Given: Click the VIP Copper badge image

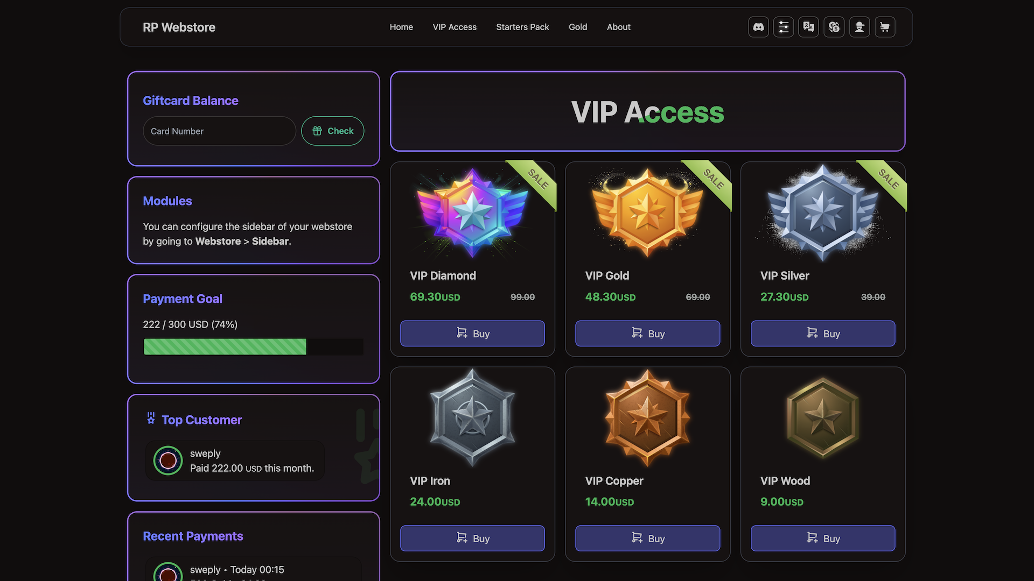Looking at the screenshot, I should pos(647,417).
